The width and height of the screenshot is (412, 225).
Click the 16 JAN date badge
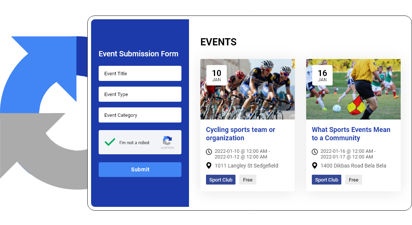(322, 75)
